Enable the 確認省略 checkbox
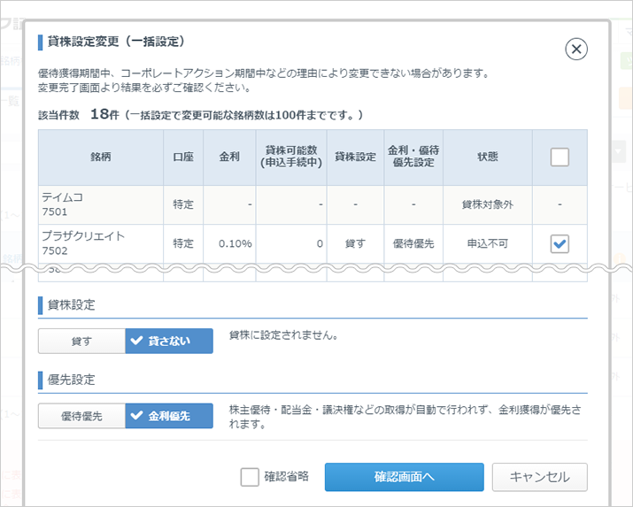The image size is (633, 507). [250, 477]
